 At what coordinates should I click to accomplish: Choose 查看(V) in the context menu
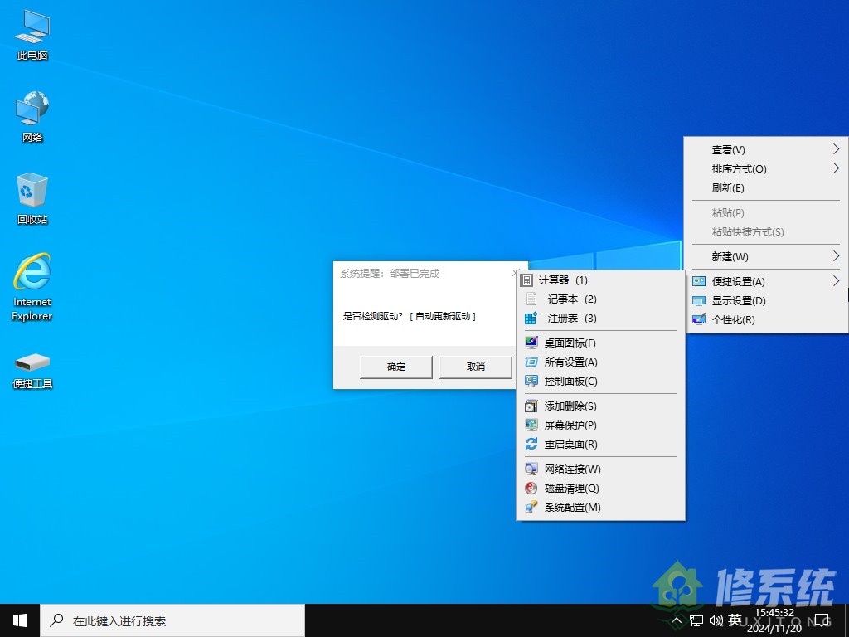(x=765, y=149)
